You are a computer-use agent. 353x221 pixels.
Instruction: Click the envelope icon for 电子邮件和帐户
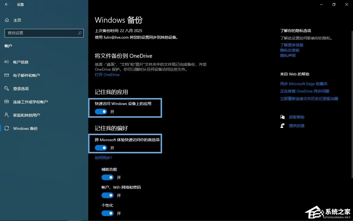[6, 75]
